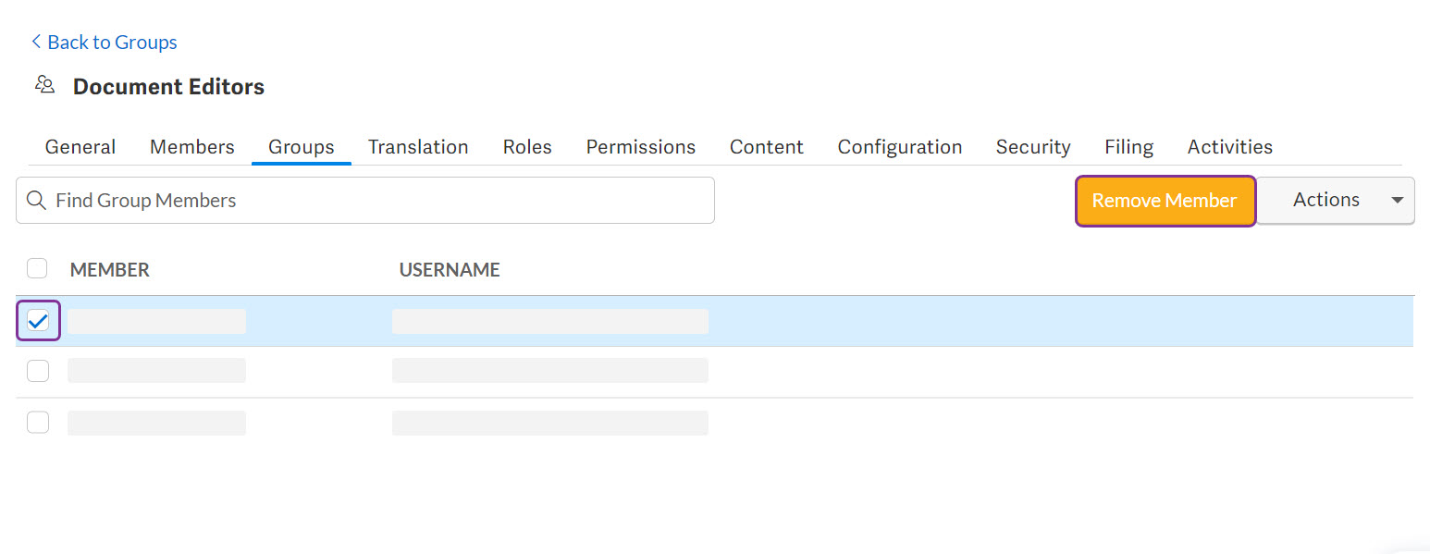Switch to the General tab
The width and height of the screenshot is (1430, 554).
tap(80, 146)
